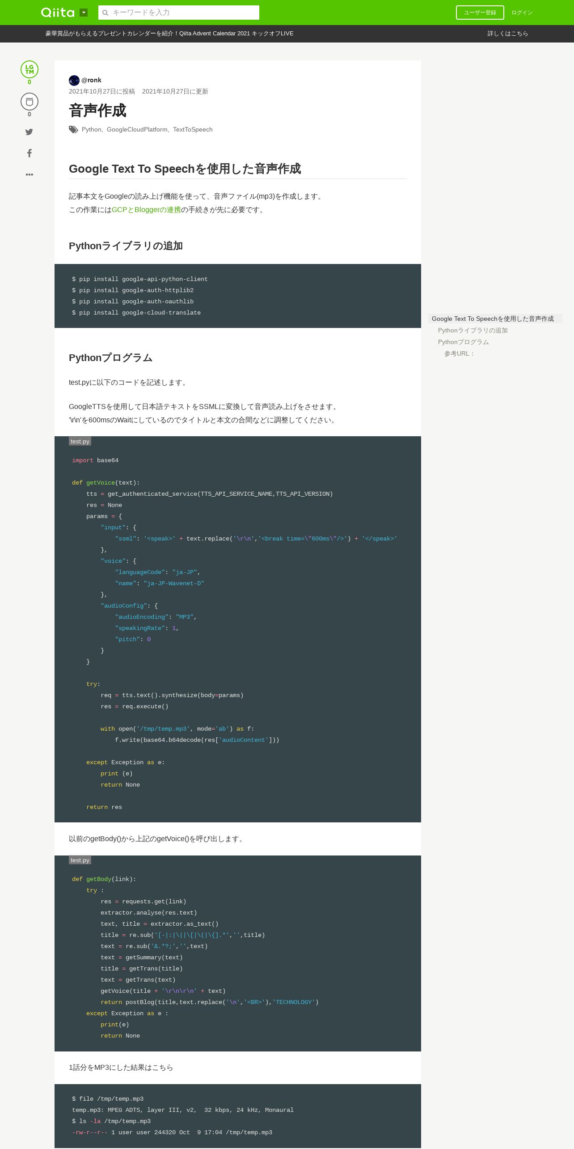Click the 'import base64' code line
The height and width of the screenshot is (1149, 574).
pos(95,460)
